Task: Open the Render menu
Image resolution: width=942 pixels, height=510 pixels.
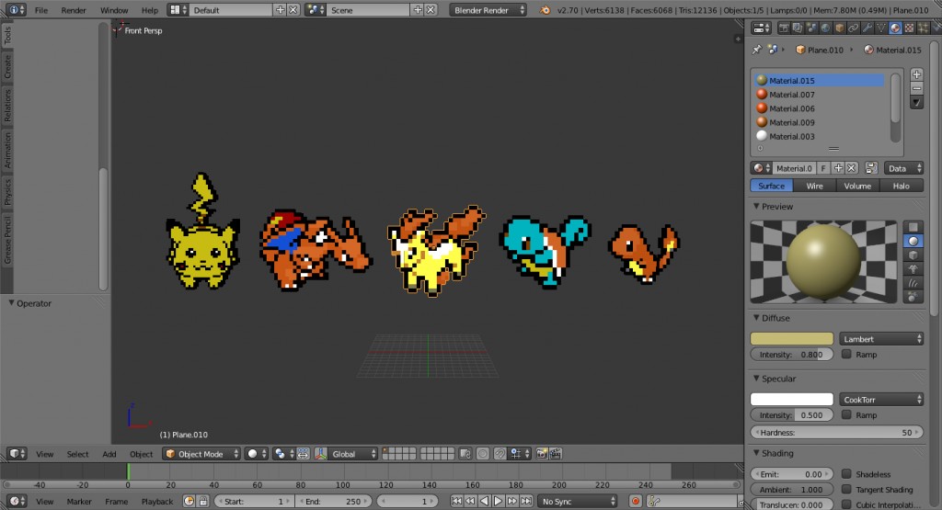Action: 74,10
